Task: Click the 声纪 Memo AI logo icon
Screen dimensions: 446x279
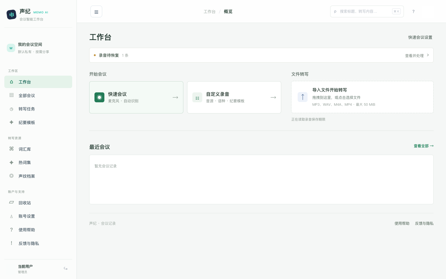Action: click(11, 14)
